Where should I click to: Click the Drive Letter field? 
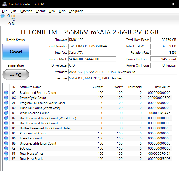[x=92, y=65]
